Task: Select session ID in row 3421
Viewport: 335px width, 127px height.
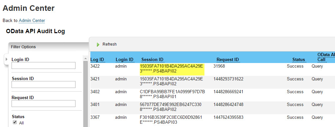Action: pos(172,81)
